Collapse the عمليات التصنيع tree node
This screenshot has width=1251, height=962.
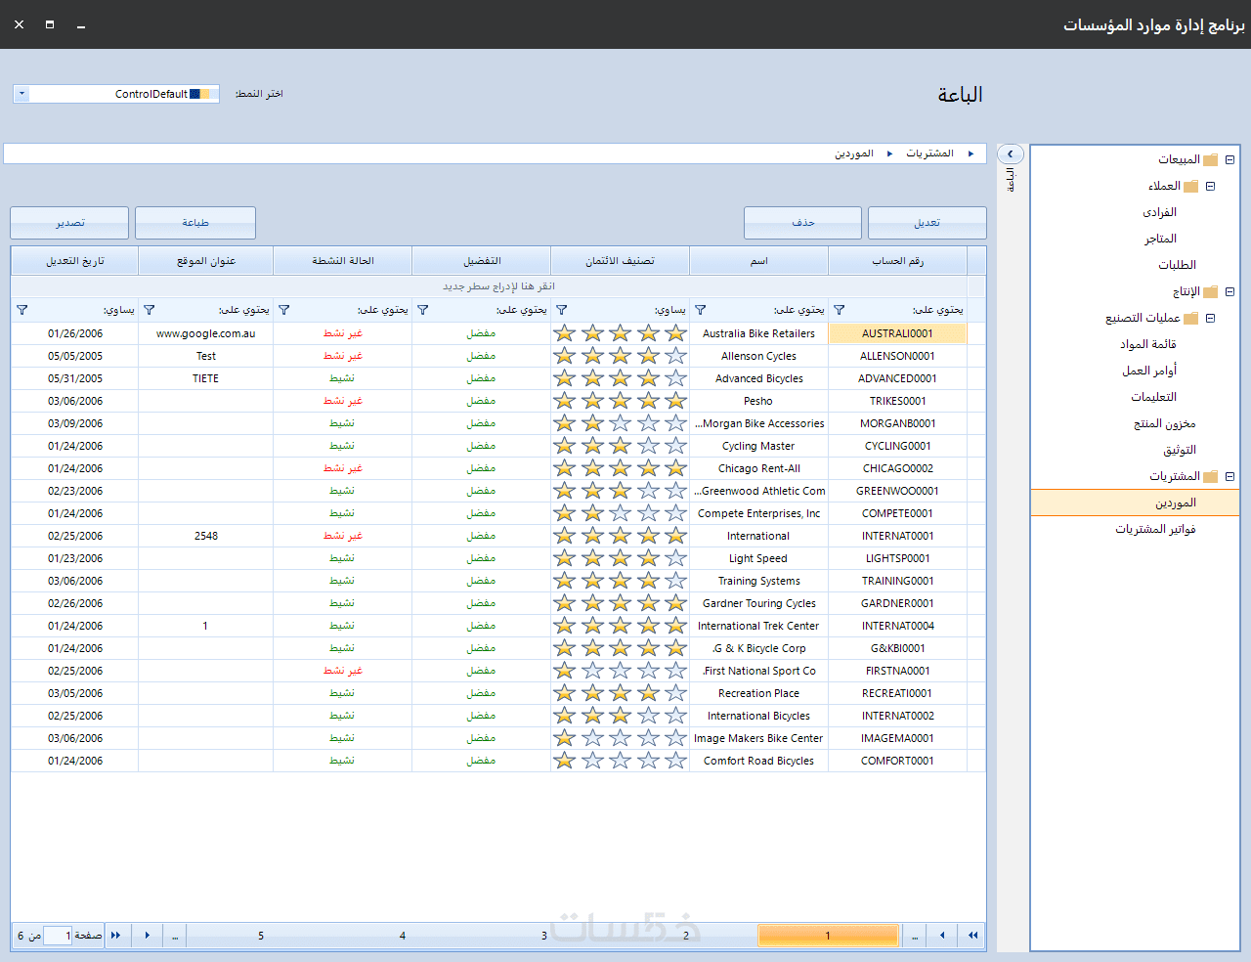coord(1210,318)
